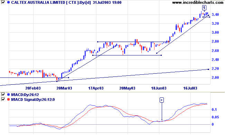
Task: Uncheck the MACD Signal indicator checkbox
Action: [3, 100]
